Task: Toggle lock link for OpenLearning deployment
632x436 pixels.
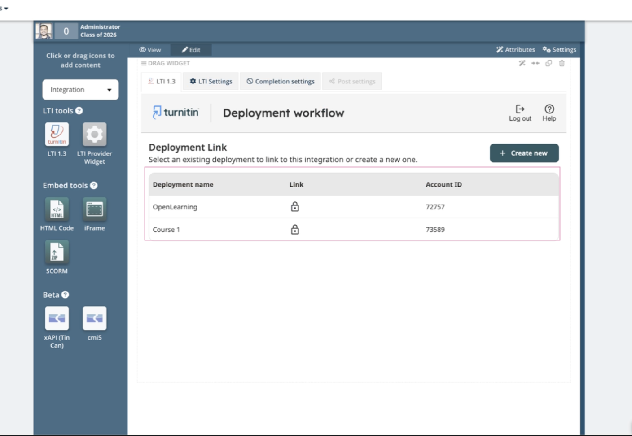Action: (295, 207)
